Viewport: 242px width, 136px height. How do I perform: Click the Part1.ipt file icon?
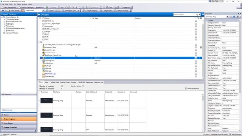click(43, 66)
